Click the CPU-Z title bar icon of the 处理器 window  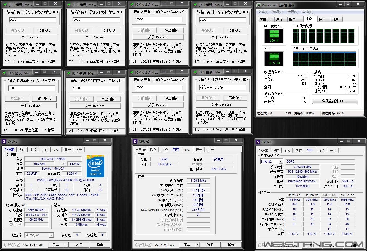pyautogui.click(x=4, y=141)
